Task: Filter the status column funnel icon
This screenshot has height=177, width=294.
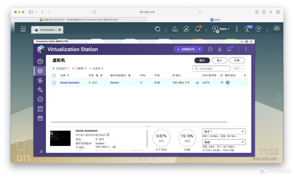Action: click(102, 76)
